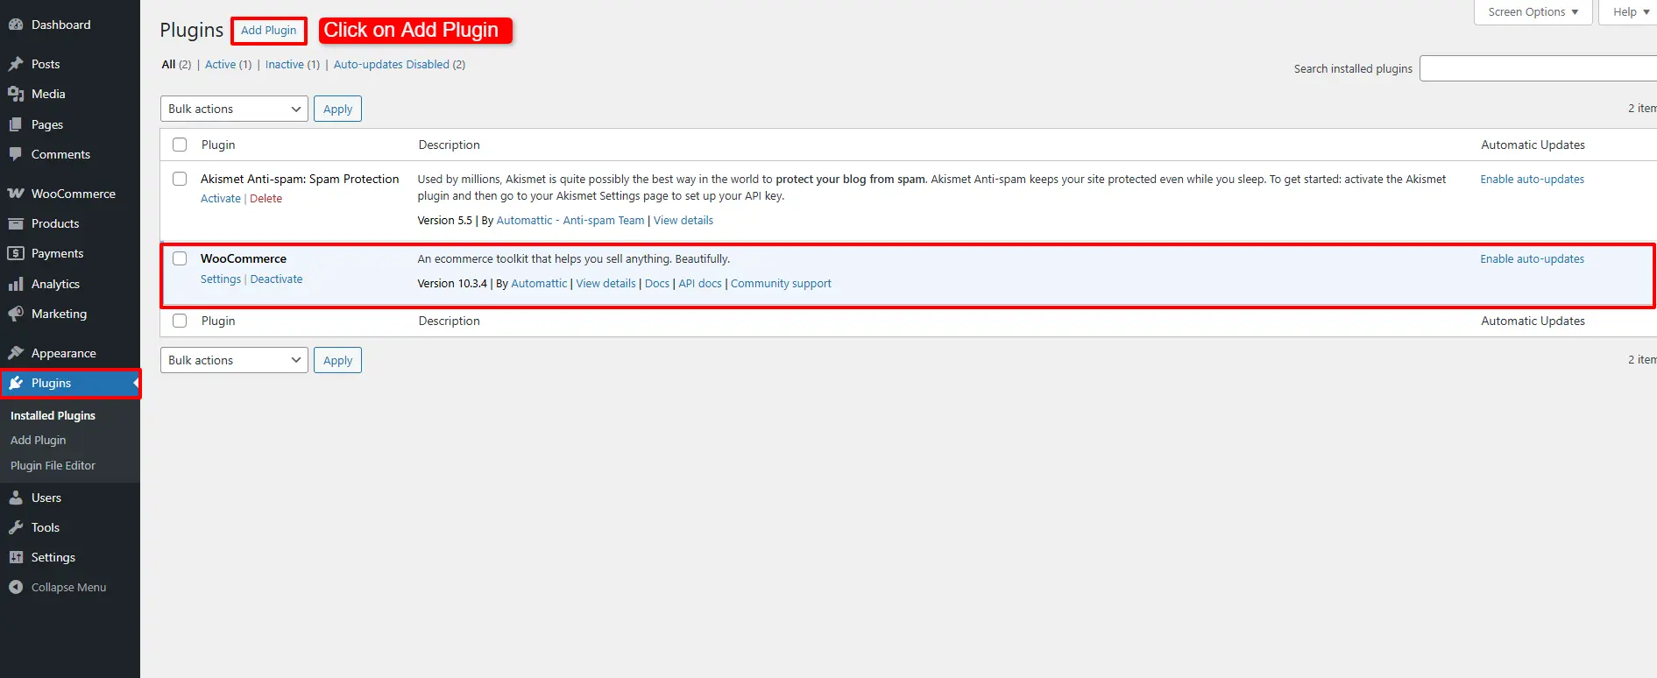Open the top Bulk actions dropdown
The image size is (1657, 678).
[234, 109]
